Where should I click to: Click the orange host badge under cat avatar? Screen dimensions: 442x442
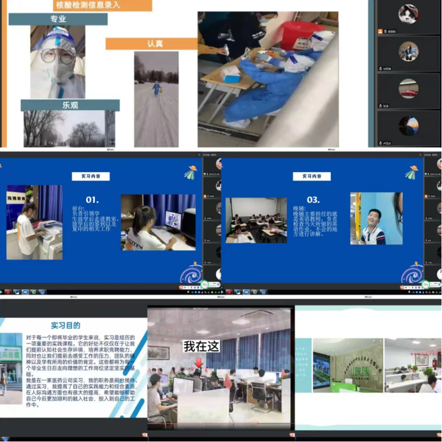point(380,31)
